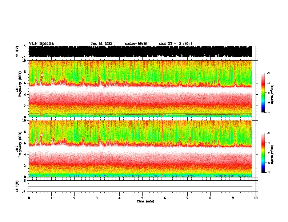This screenshot has width=288, height=222.
Task: Click the "4" kHz tick on the ch.1 axis
Action: (x=25, y=95)
